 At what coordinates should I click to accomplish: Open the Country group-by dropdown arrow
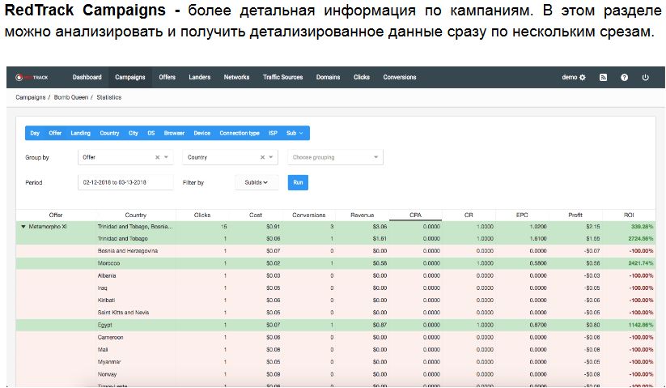pos(271,157)
